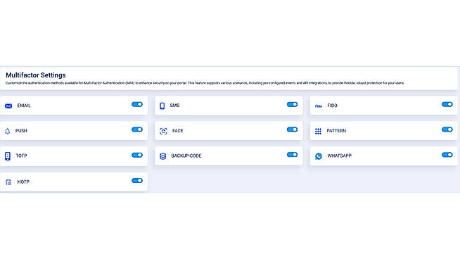
Task: Toggle the EMAIL authentication switch
Action: coord(137,104)
